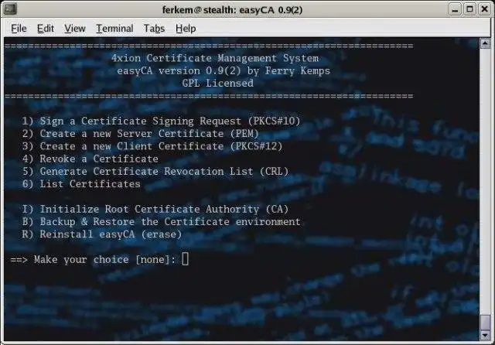Close the easyCA terminal window
Screen dimensions: 495x345
pyautogui.click(x=485, y=9)
